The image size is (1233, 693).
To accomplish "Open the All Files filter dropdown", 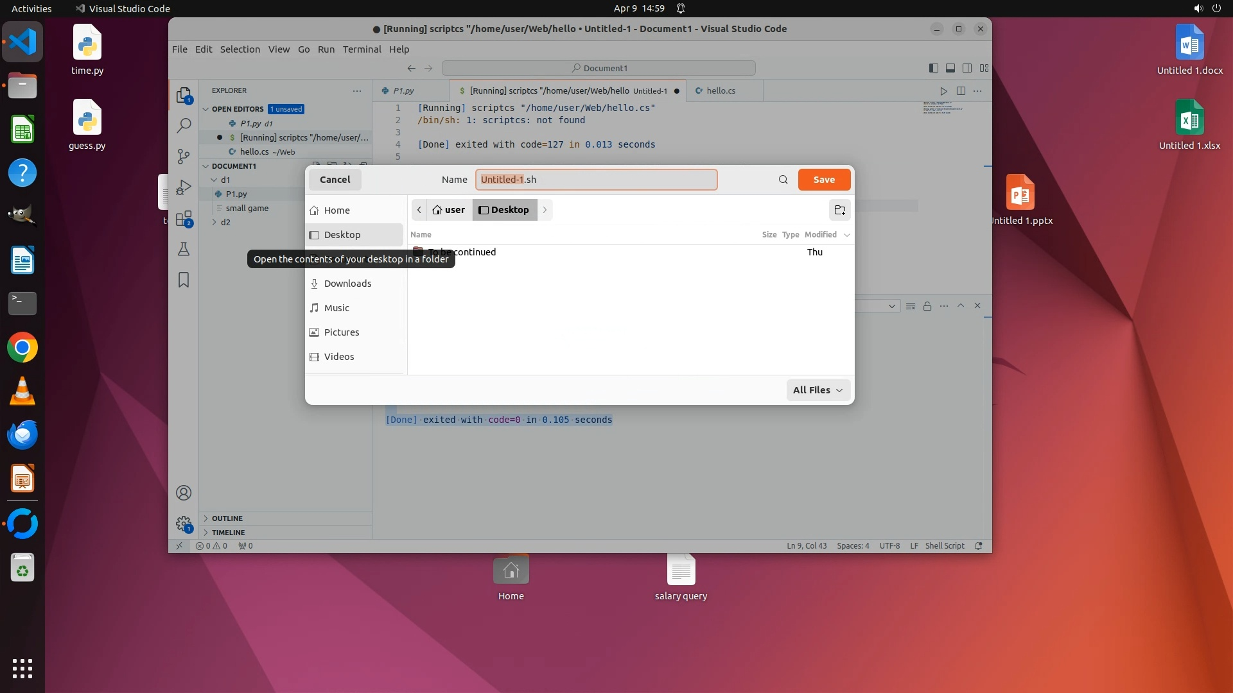I will (x=818, y=390).
